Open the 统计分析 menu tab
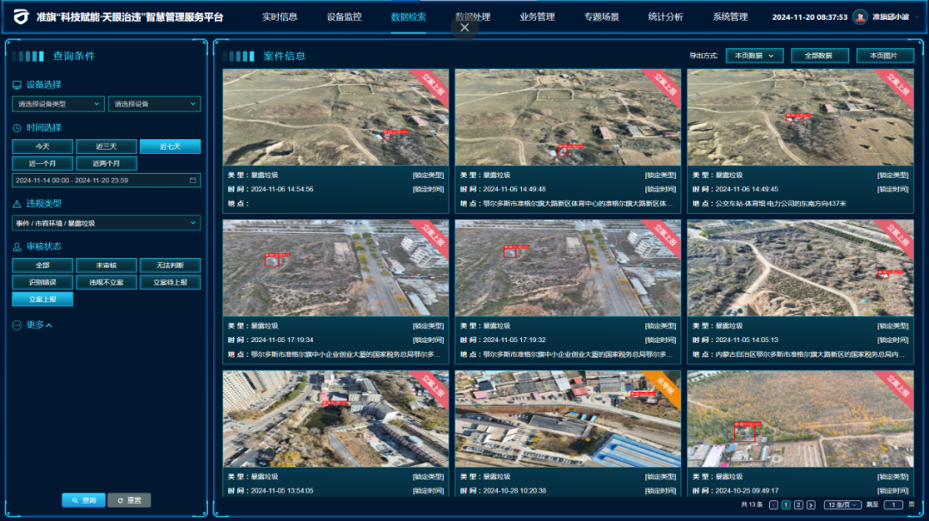The height and width of the screenshot is (521, 929). (666, 17)
